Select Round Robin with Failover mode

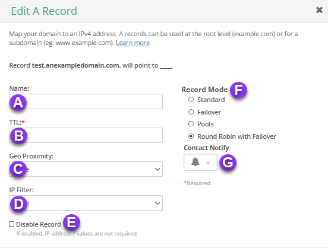click(191, 136)
